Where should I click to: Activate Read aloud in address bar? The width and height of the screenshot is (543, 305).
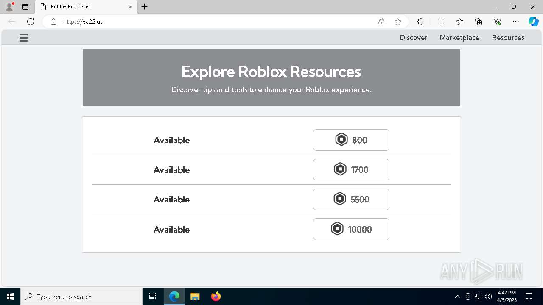[x=381, y=22]
